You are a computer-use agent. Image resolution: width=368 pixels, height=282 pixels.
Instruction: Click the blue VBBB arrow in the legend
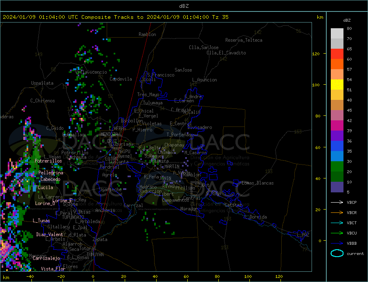pos(337,243)
